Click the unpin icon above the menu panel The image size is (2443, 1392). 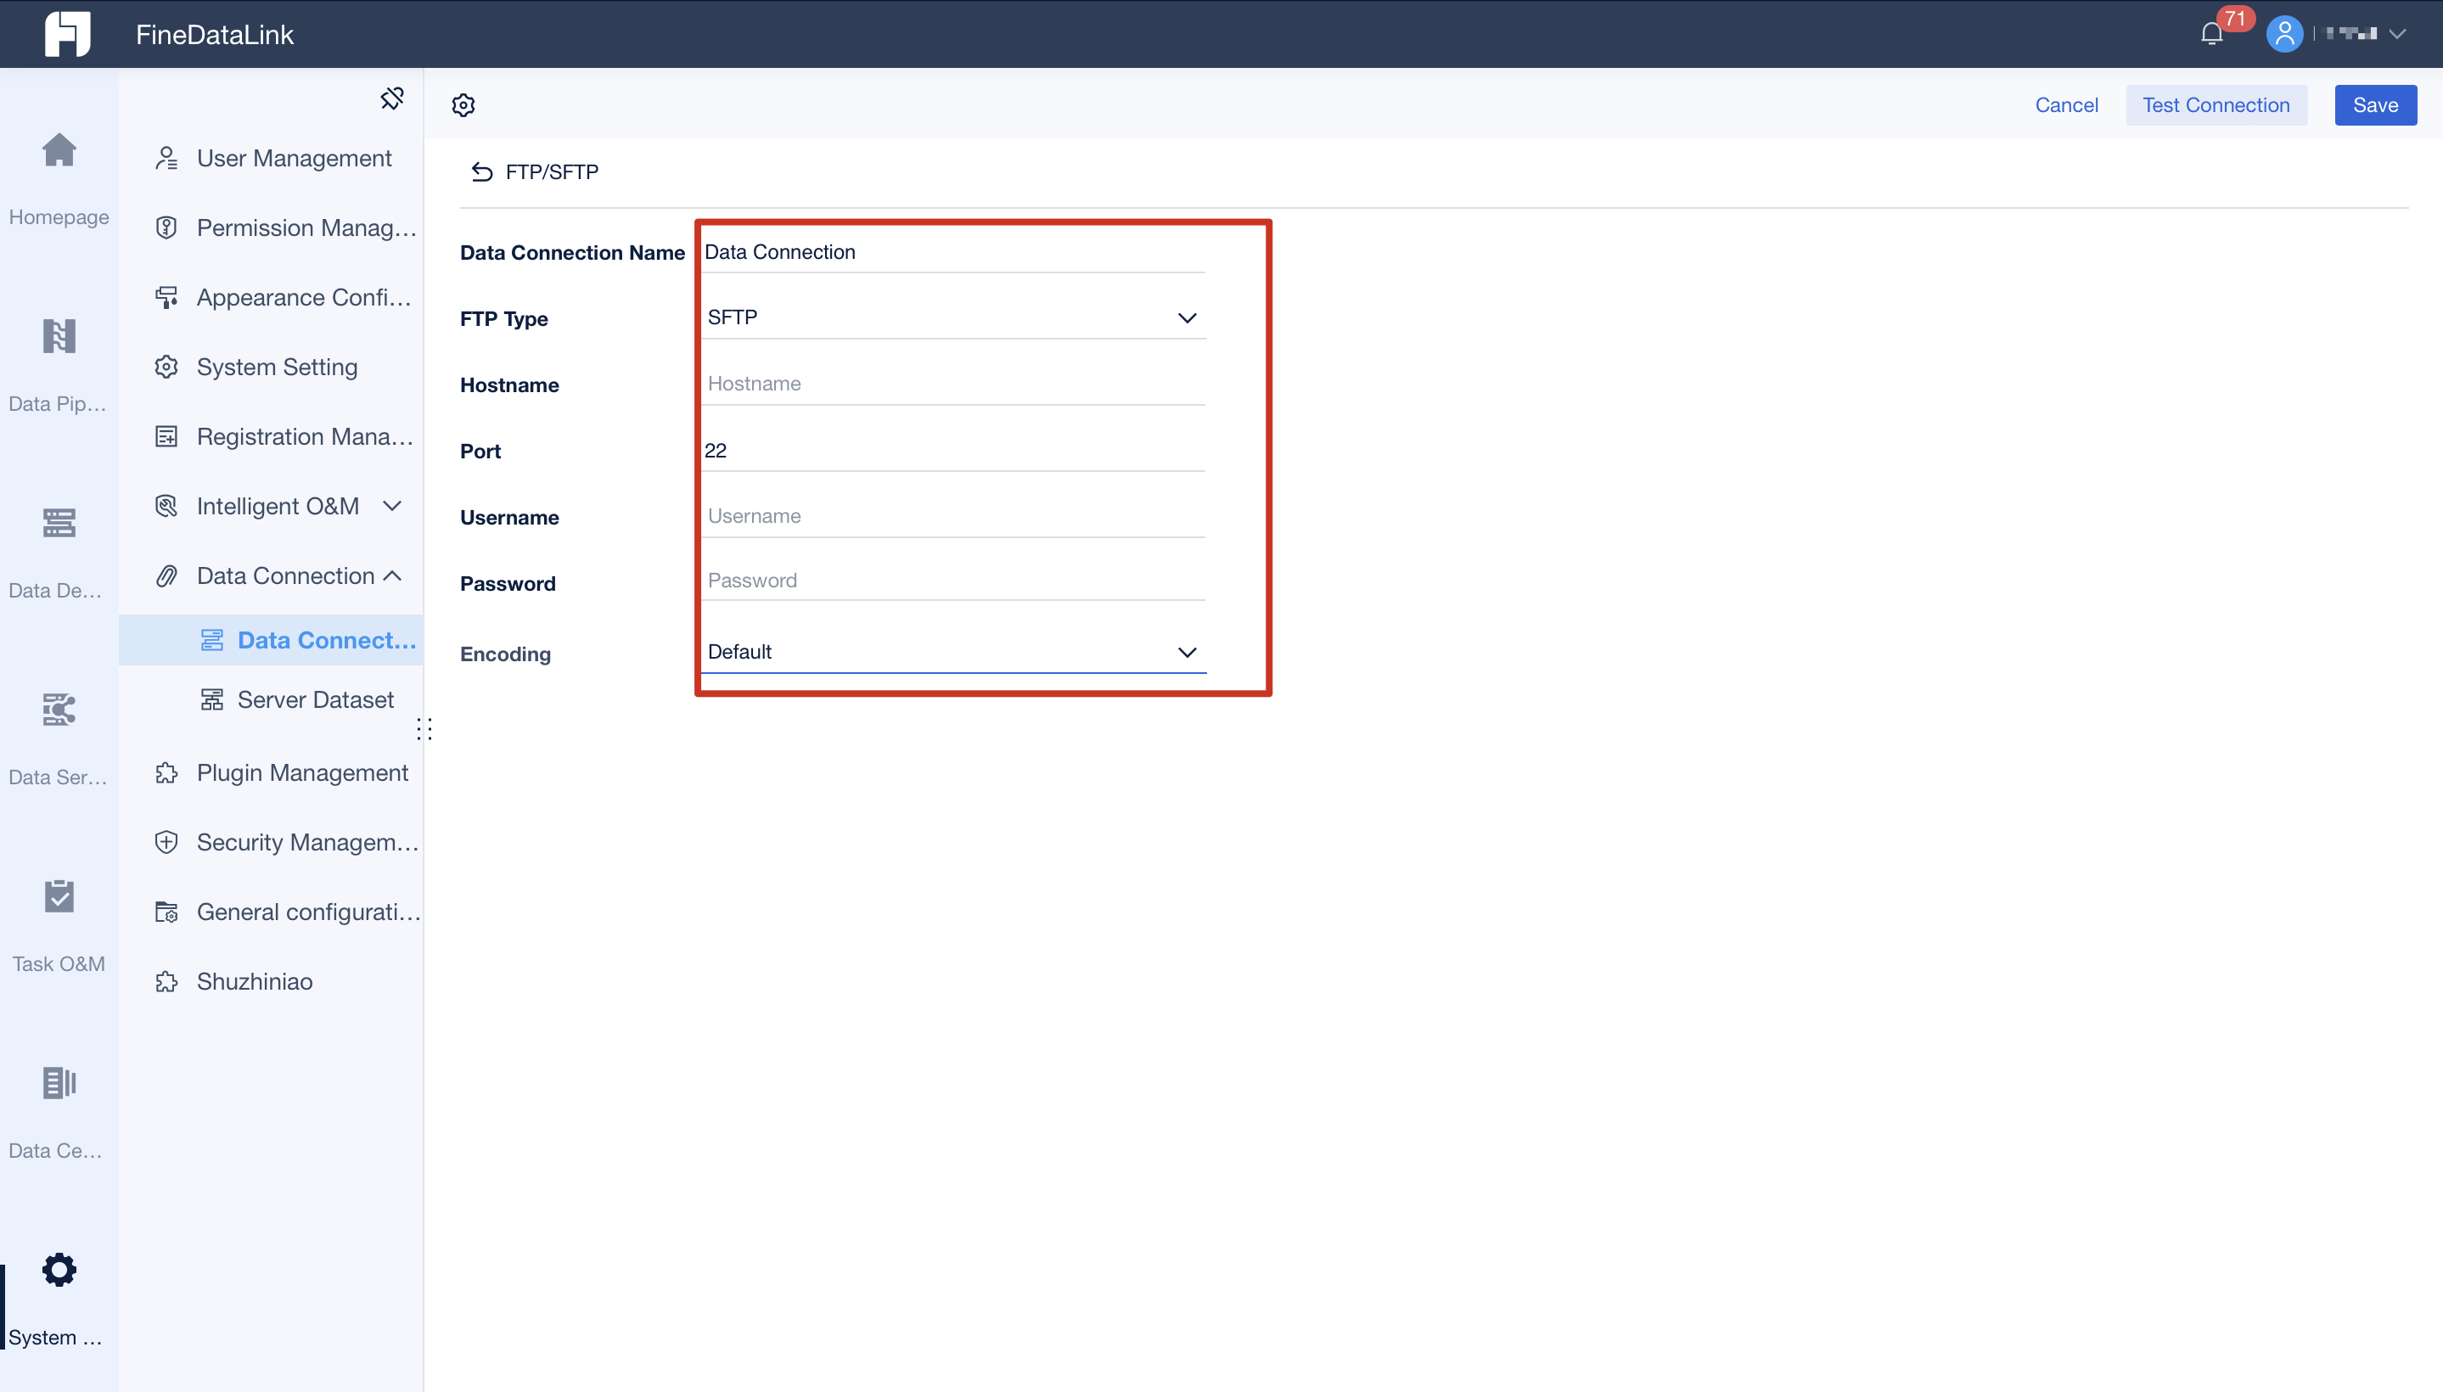392,98
